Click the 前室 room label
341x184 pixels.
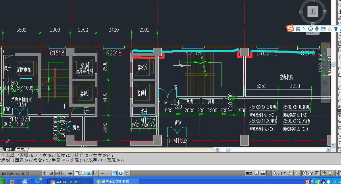[178, 123]
